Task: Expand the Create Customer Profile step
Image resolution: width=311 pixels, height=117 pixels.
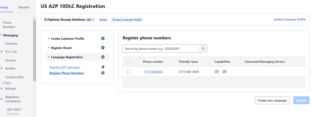Action: (x=66, y=38)
